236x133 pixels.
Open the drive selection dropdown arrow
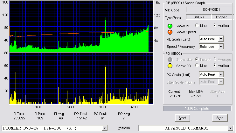tap(105, 128)
